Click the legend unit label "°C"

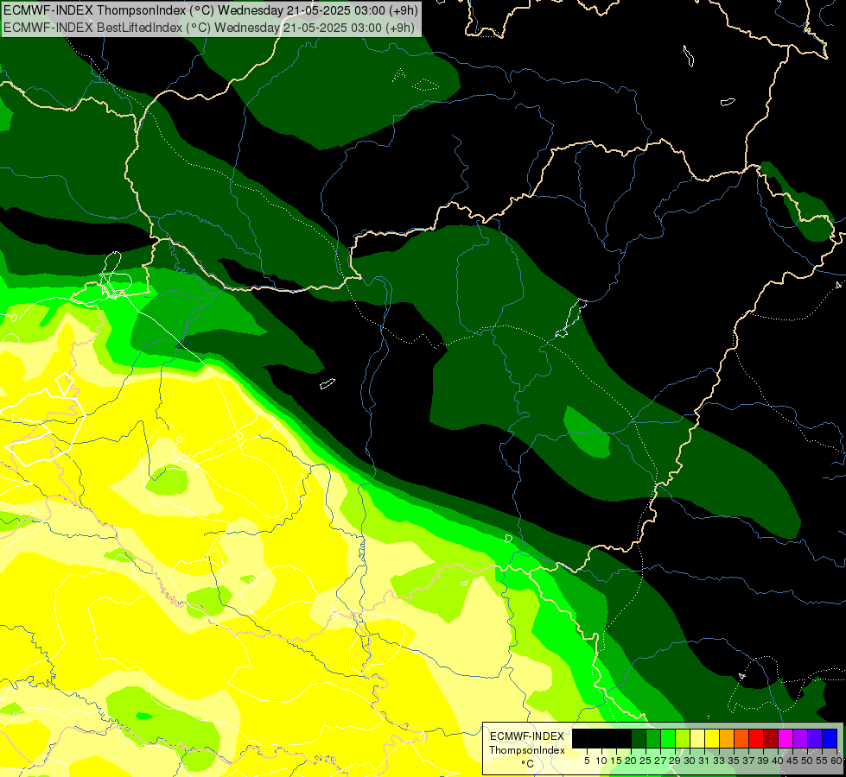tap(528, 764)
